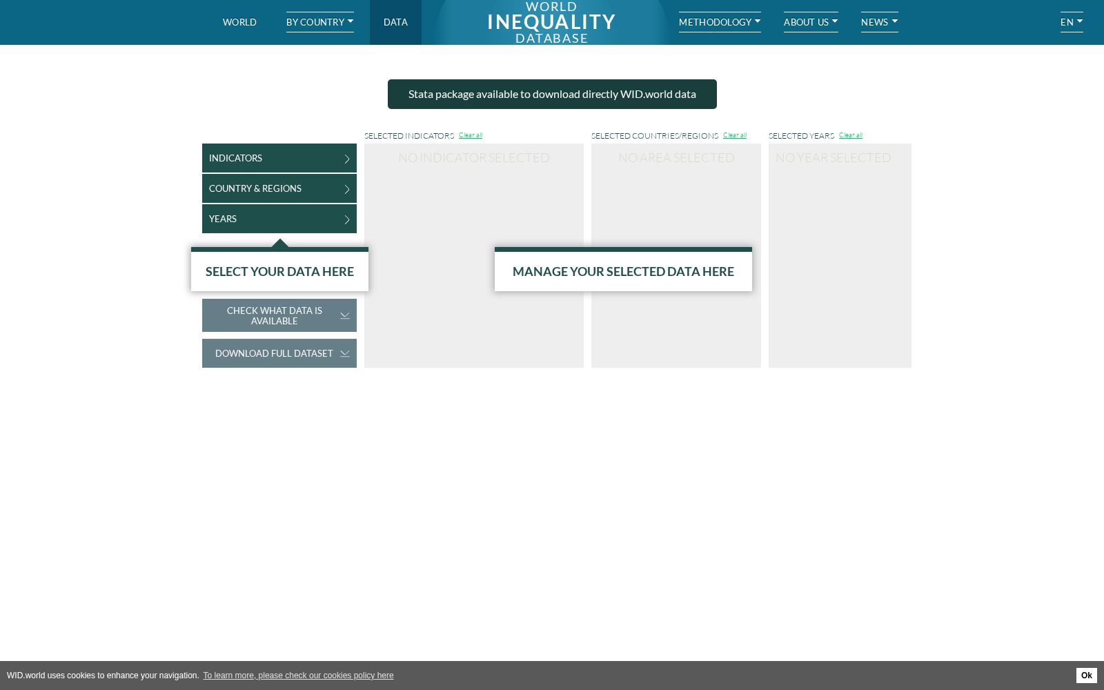
Task: Click the Stata package download banner
Action: (552, 94)
